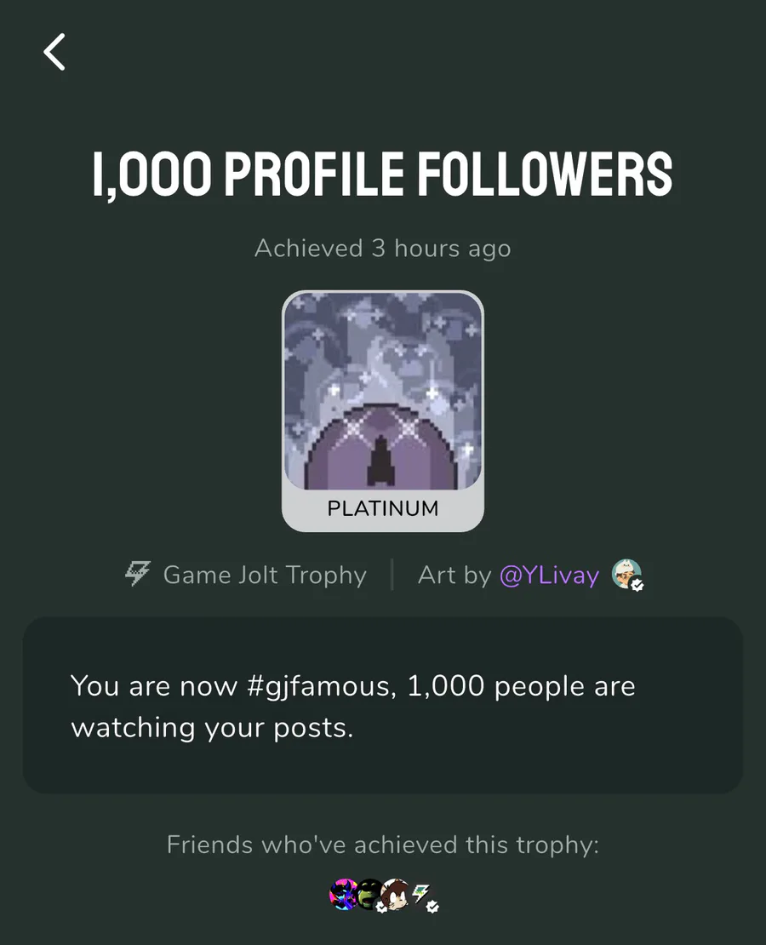Tap the verified badge on YLivay's avatar
Screen dimensions: 766x945
tap(637, 586)
